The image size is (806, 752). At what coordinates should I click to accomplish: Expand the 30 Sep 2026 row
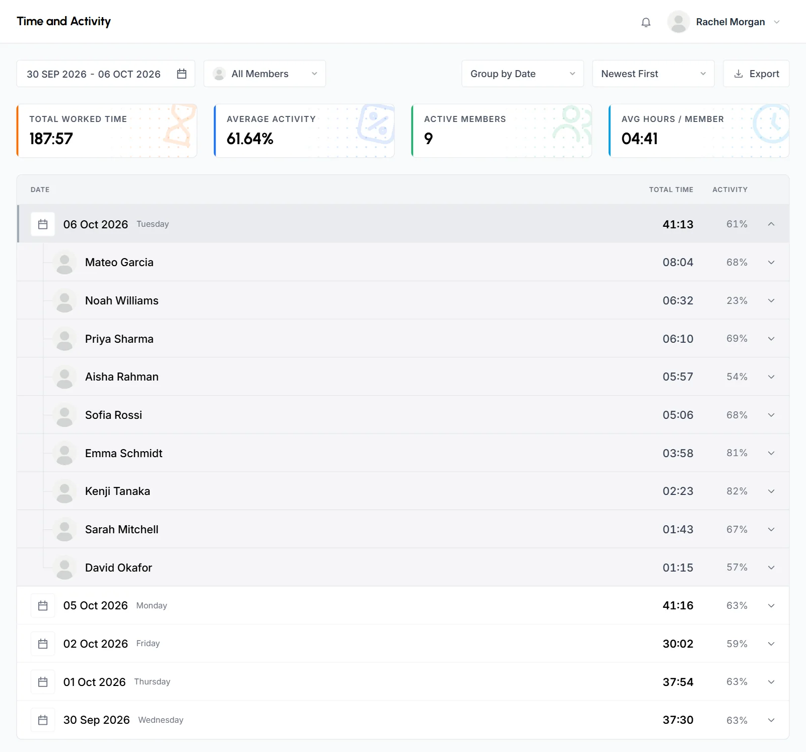point(771,720)
